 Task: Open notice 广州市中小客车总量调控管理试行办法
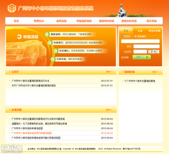[30, 81]
